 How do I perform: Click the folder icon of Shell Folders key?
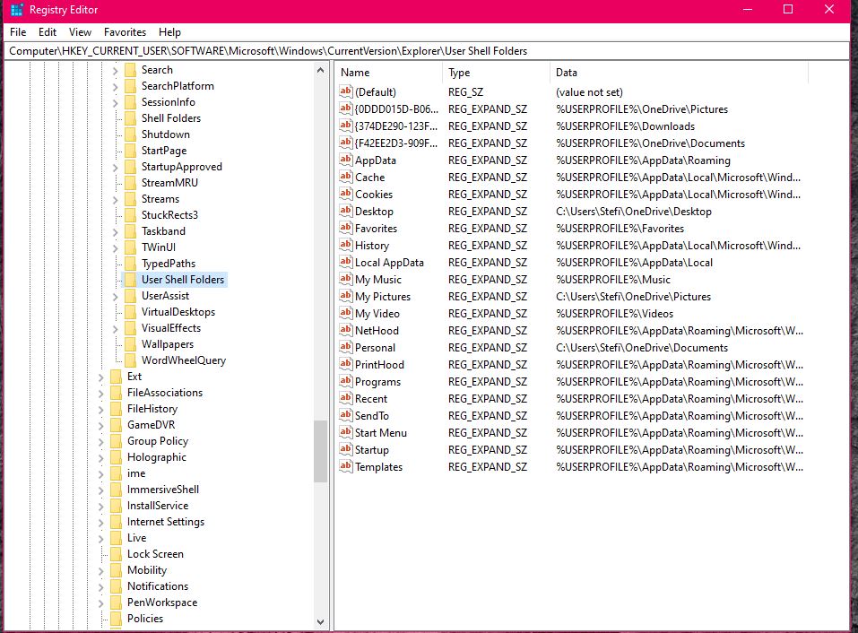pos(130,118)
